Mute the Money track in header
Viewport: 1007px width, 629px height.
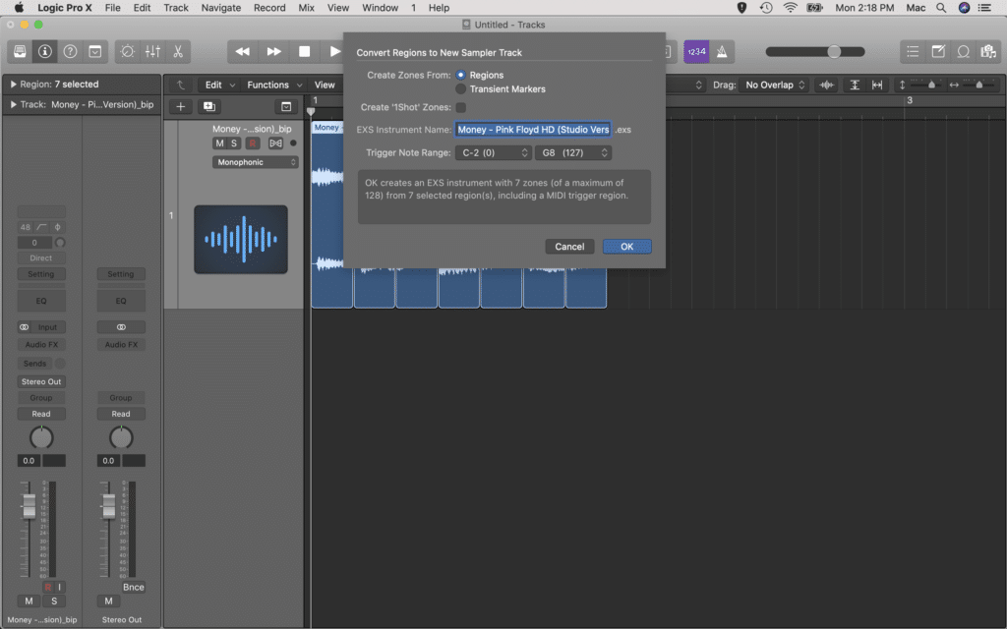[219, 143]
